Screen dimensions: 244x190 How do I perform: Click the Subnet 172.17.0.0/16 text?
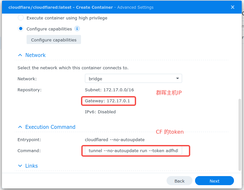coord(109,90)
